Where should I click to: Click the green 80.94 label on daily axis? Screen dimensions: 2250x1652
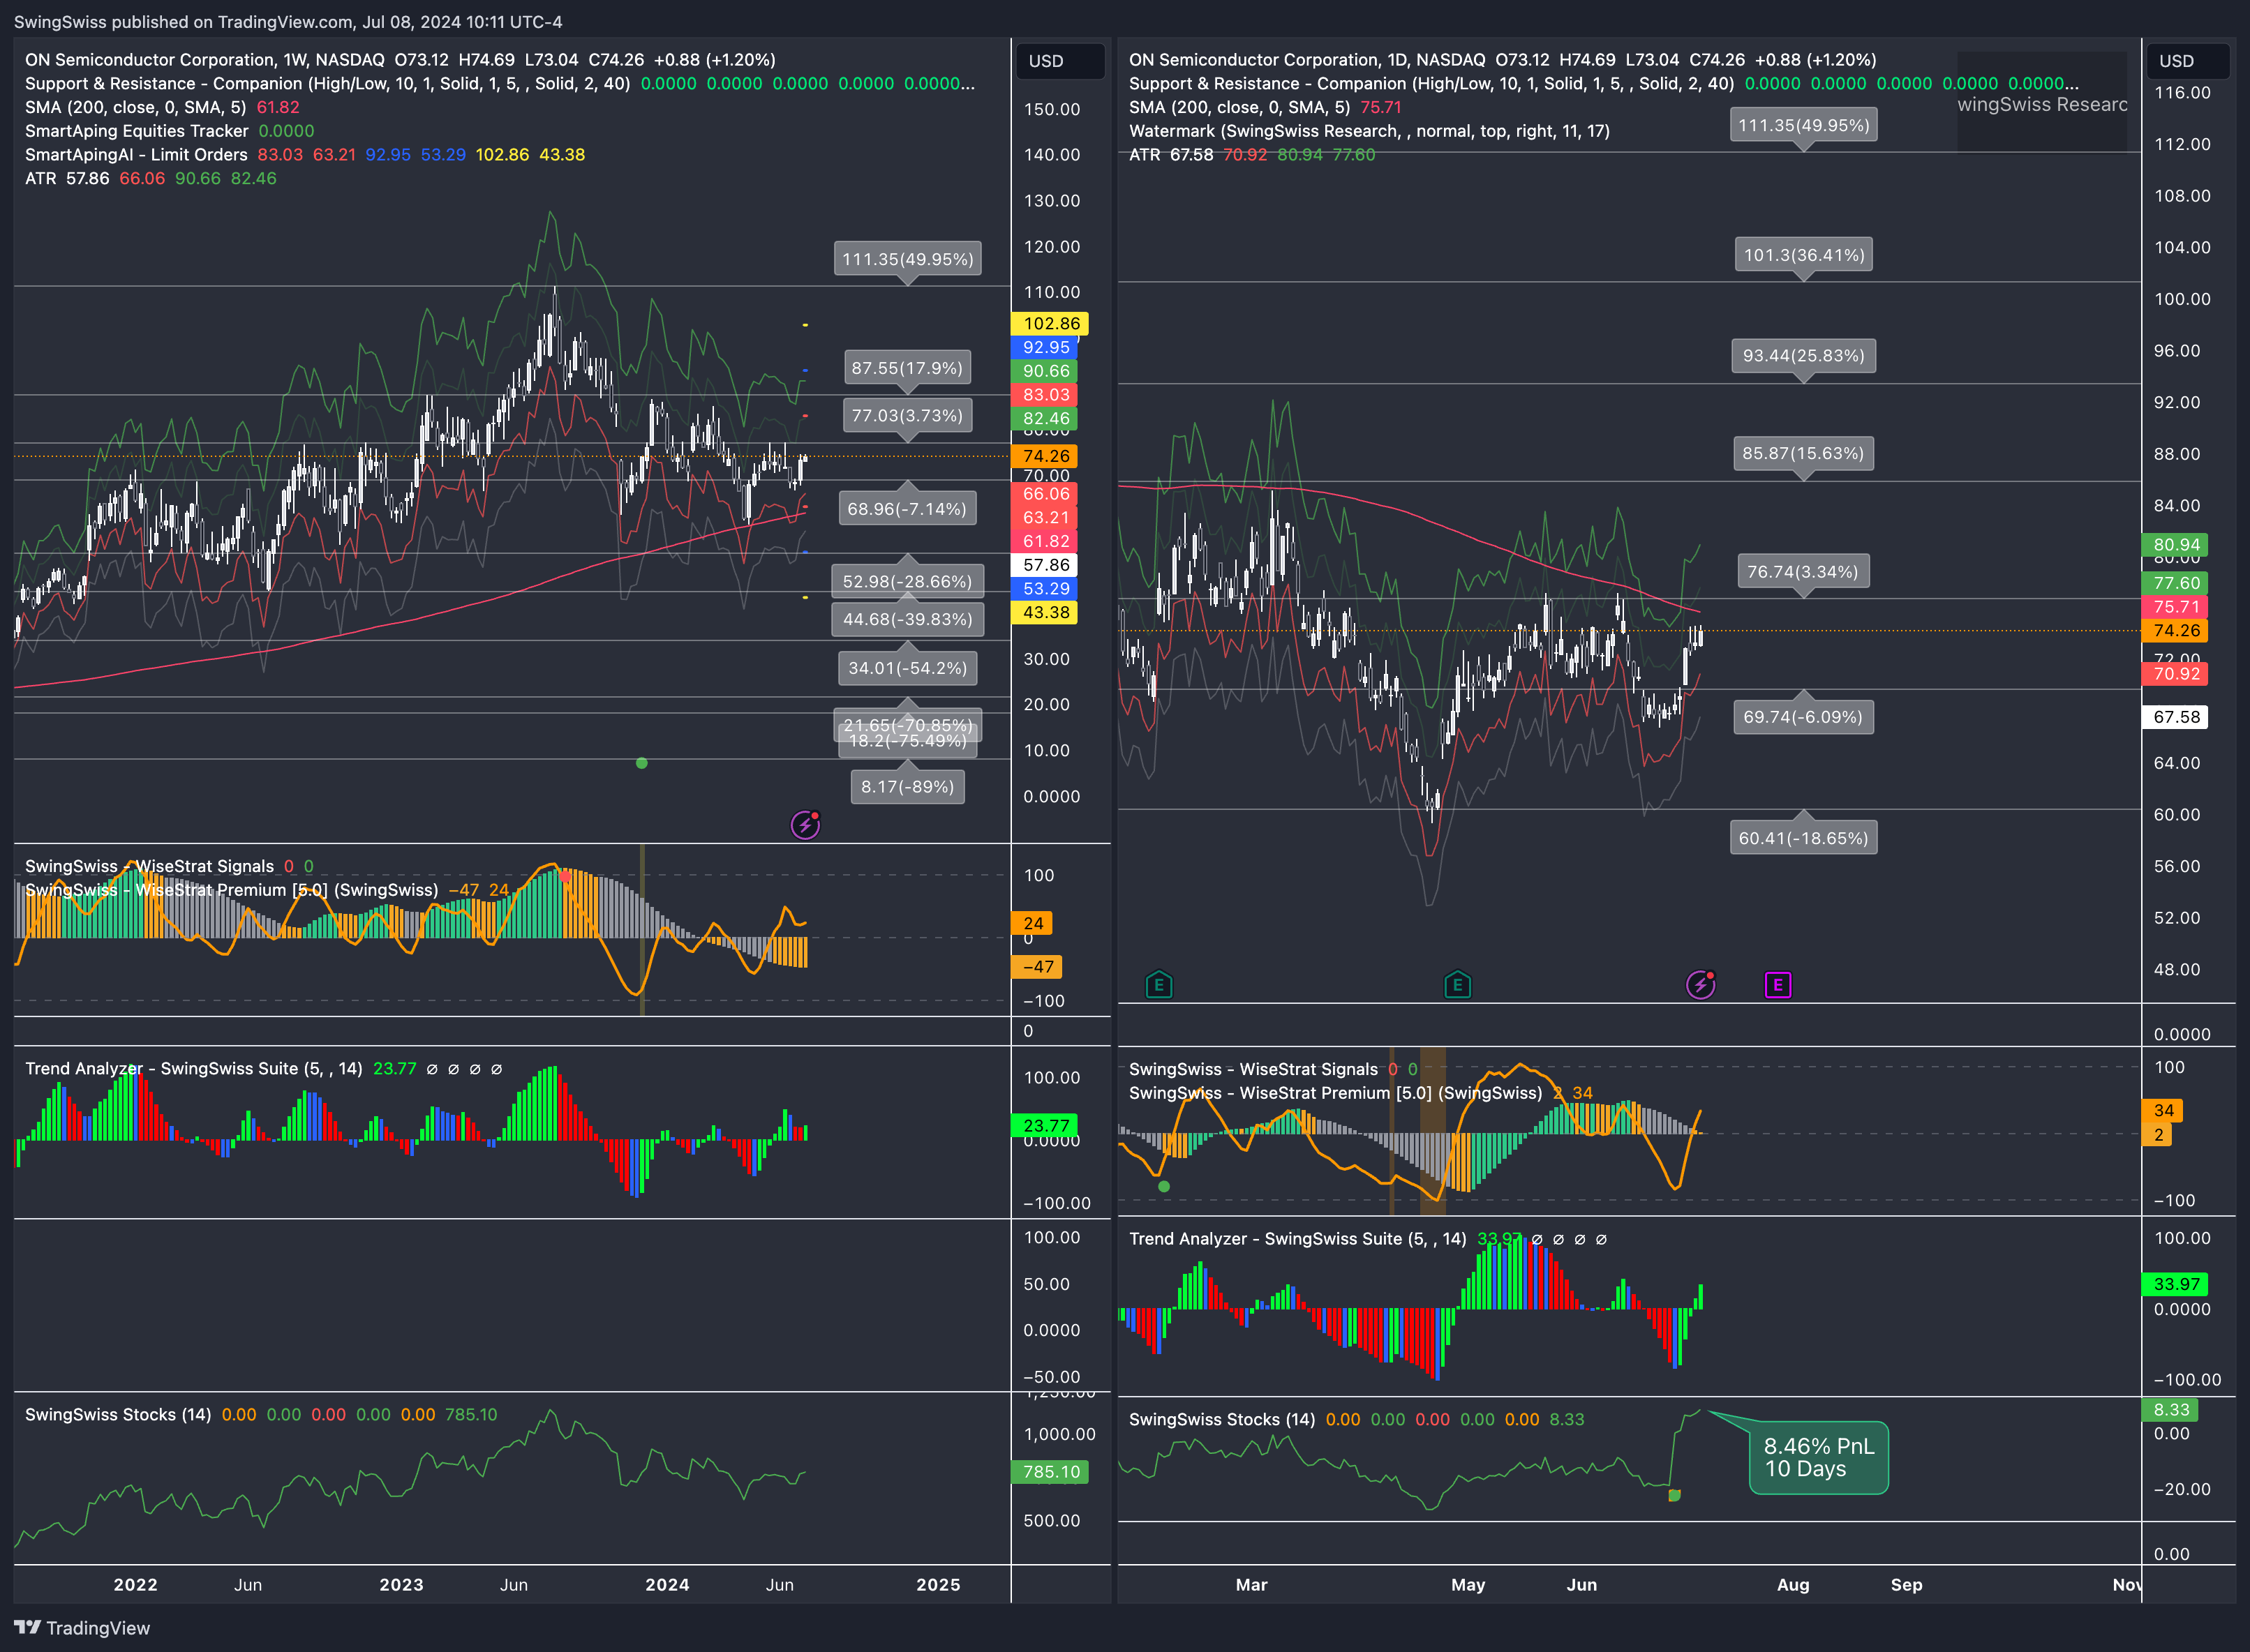click(2175, 545)
